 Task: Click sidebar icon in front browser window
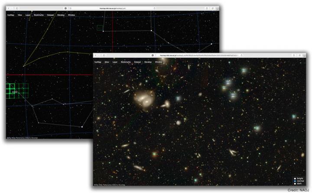(104, 55)
